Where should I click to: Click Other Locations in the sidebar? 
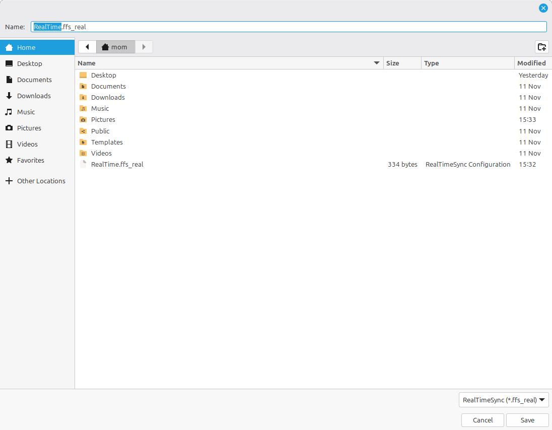point(37,181)
